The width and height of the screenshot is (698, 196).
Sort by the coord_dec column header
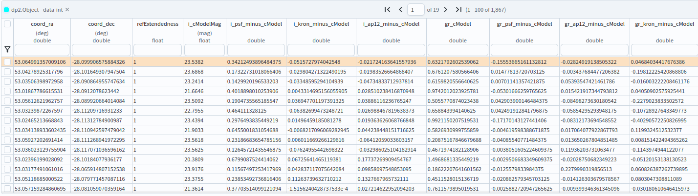pos(101,24)
